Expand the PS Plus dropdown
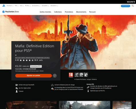 click(x=28, y=6)
